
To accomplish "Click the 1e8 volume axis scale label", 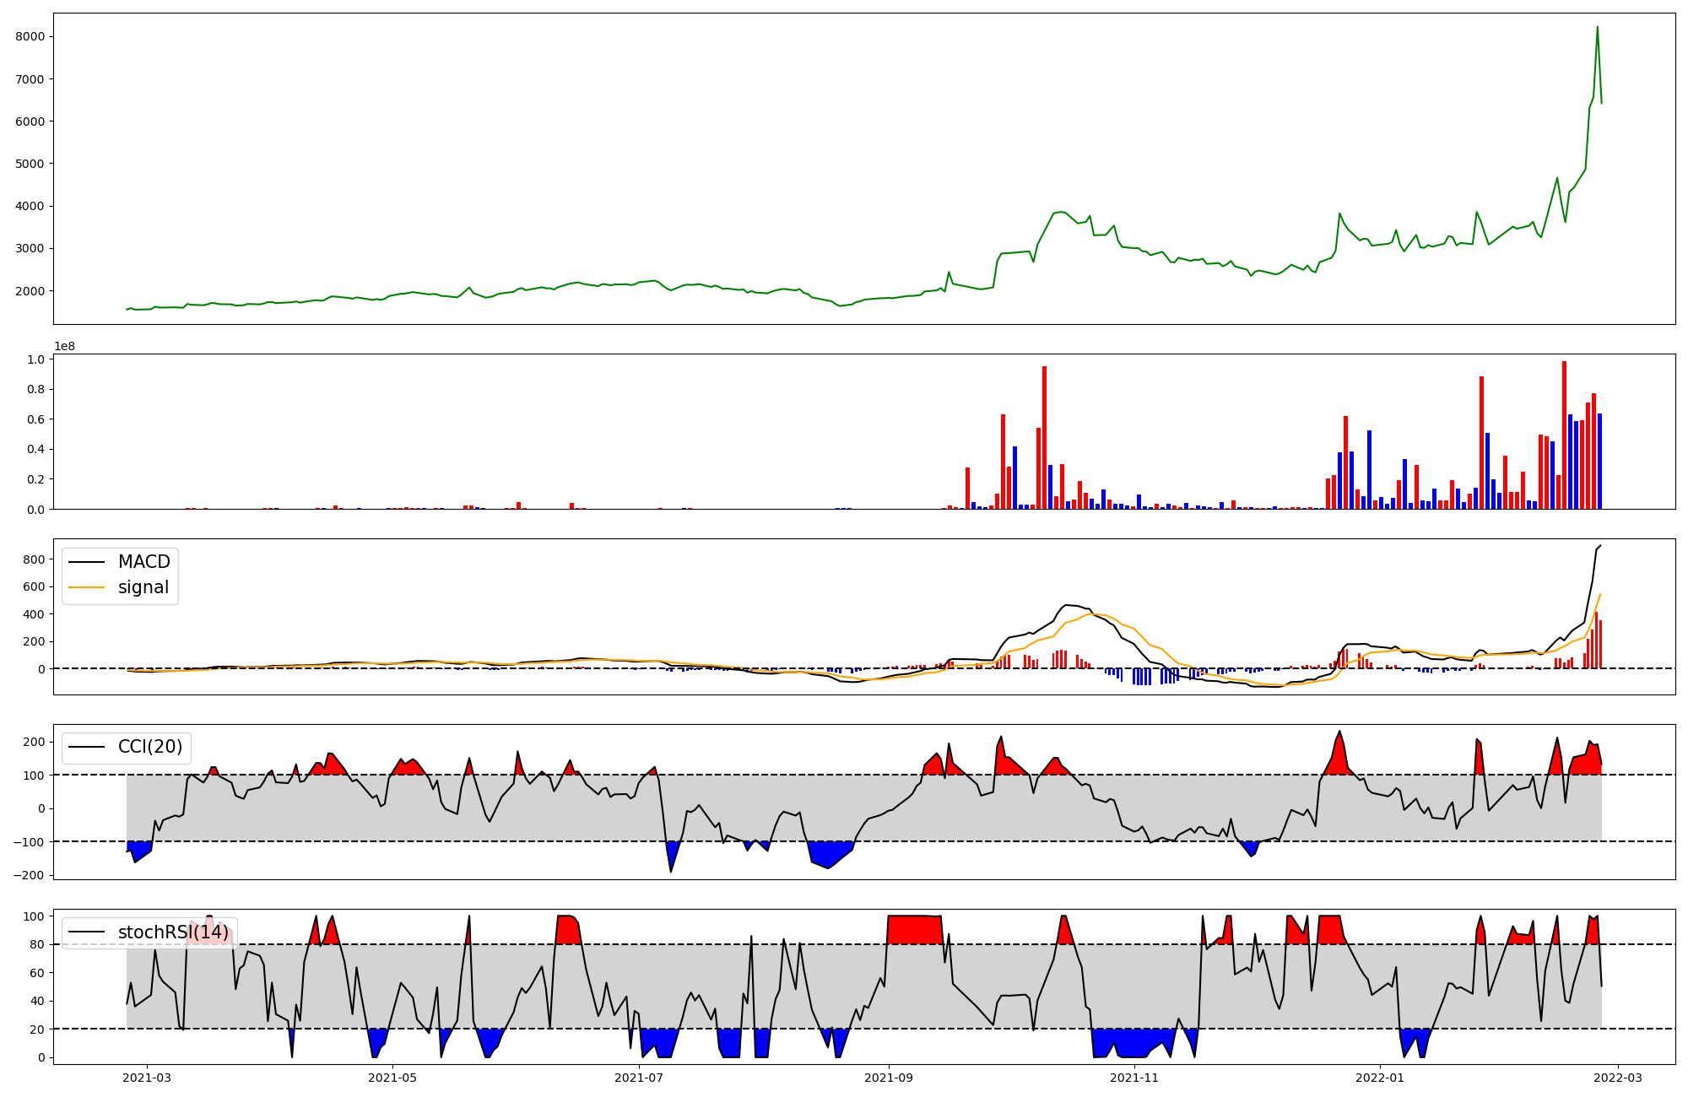I will coord(64,347).
